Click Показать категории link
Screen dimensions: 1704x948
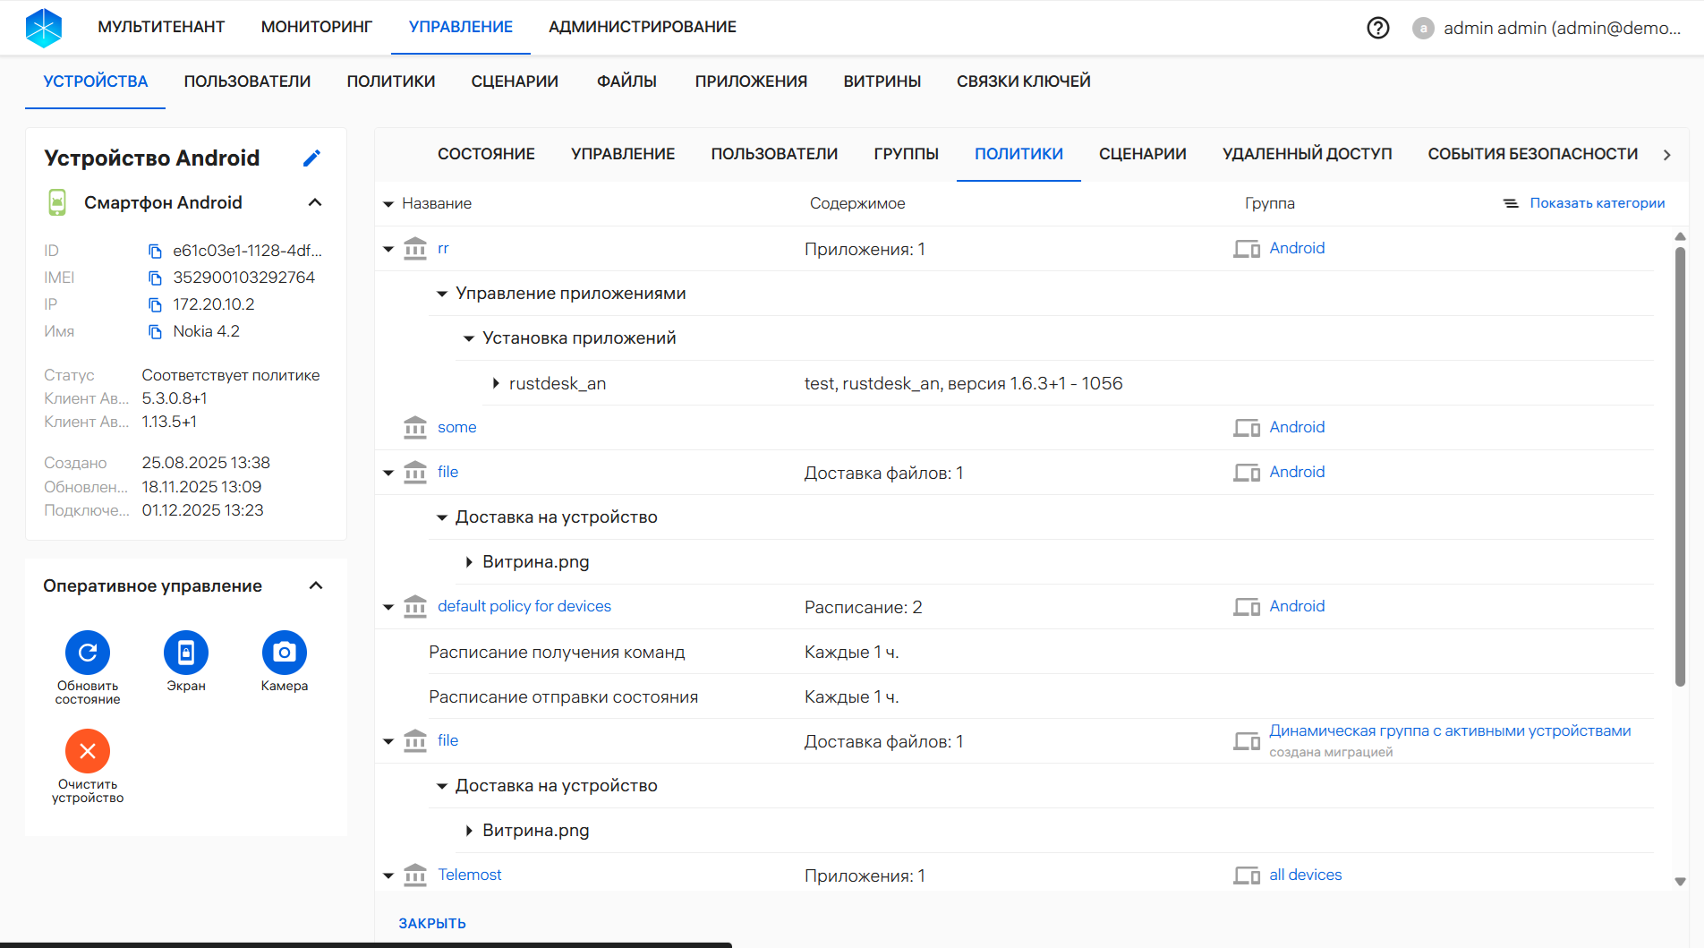tap(1597, 203)
